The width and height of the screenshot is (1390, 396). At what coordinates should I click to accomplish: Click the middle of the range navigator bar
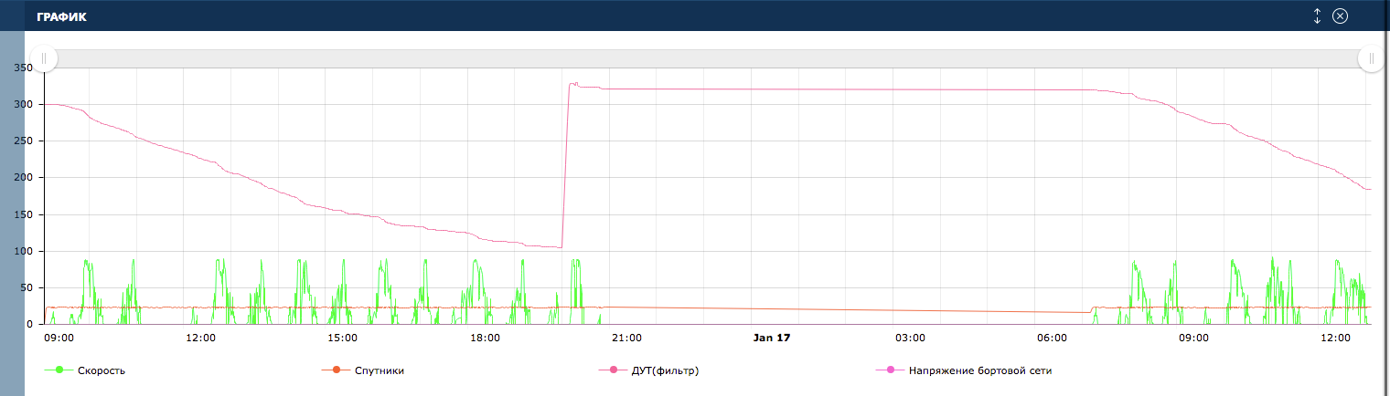coord(708,58)
